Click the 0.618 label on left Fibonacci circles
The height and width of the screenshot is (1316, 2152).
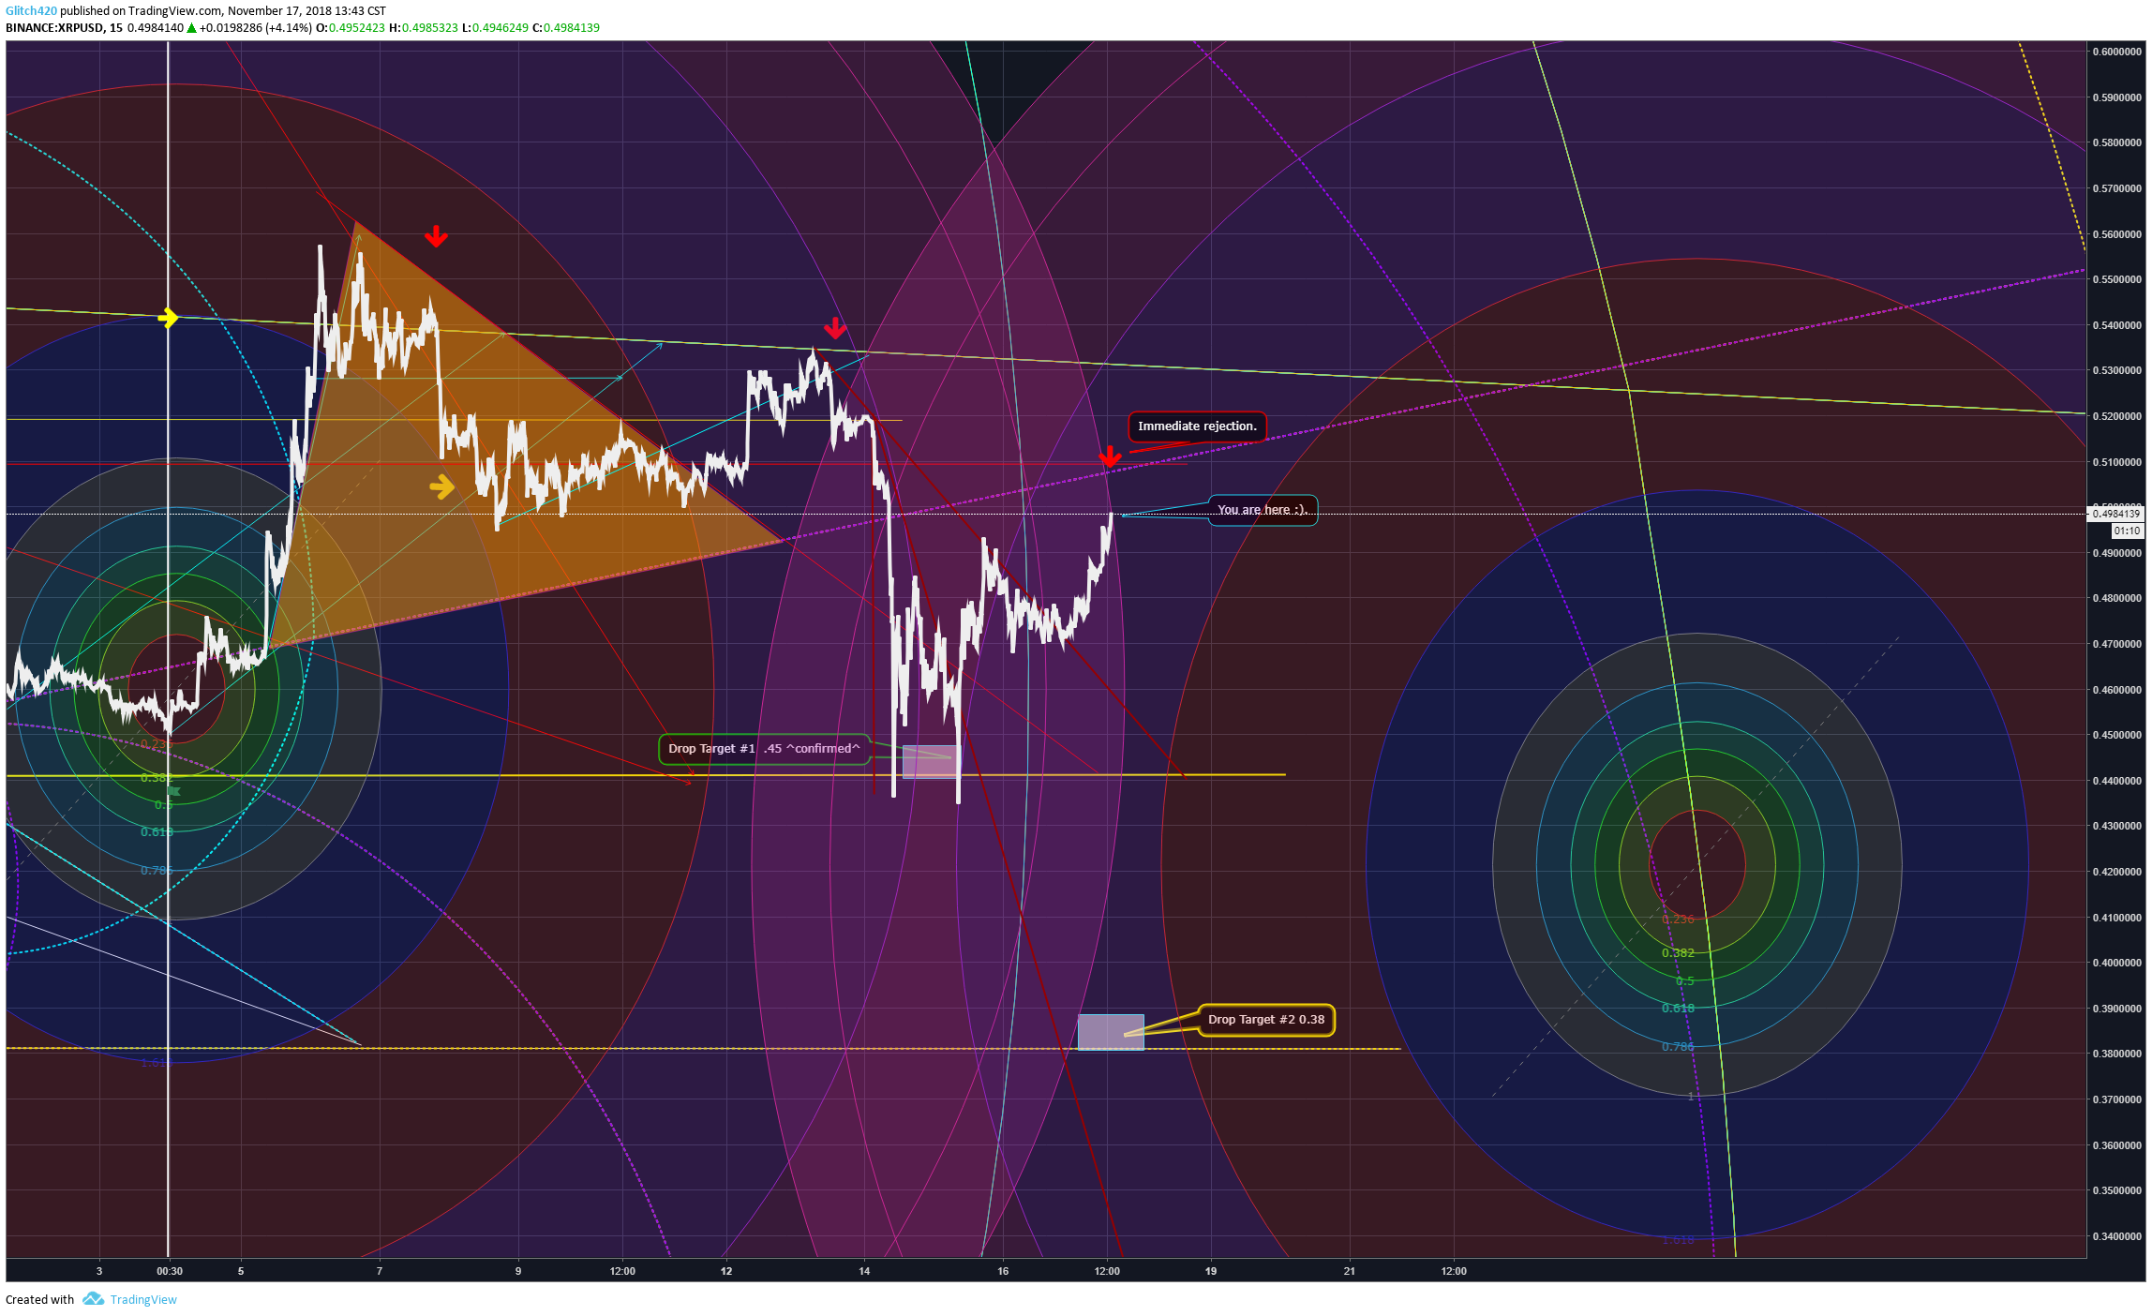click(157, 832)
